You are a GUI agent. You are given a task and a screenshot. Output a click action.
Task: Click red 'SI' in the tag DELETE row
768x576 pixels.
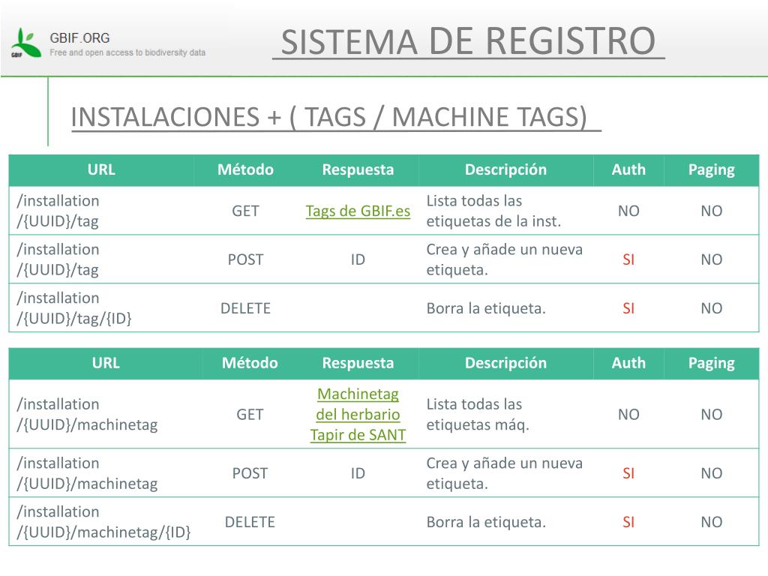[628, 308]
